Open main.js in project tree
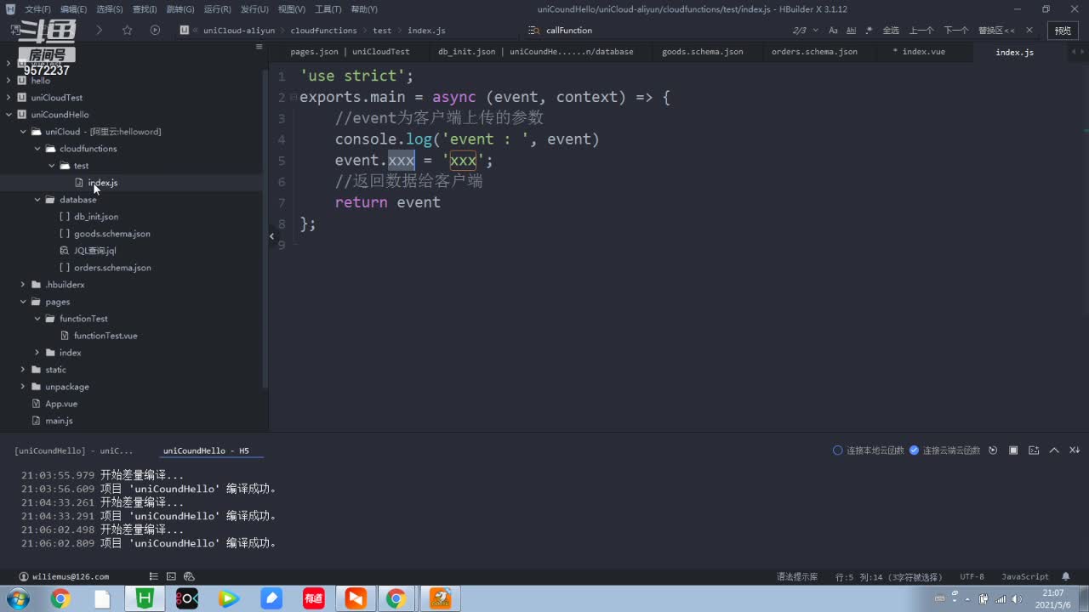The height and width of the screenshot is (612, 1089). tap(60, 421)
